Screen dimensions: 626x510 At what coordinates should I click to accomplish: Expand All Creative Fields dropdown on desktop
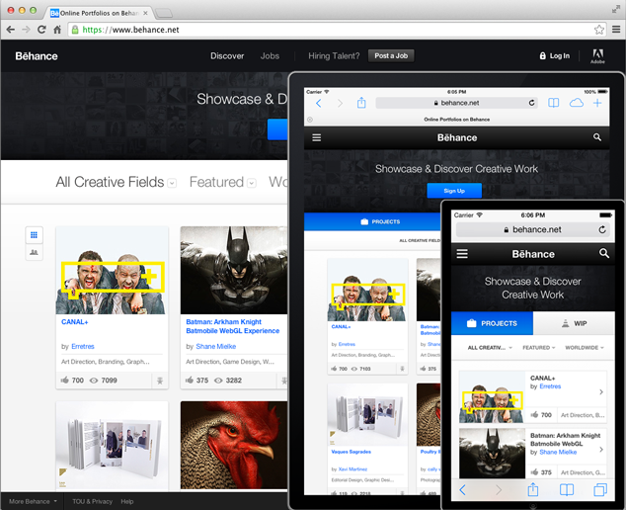(172, 183)
